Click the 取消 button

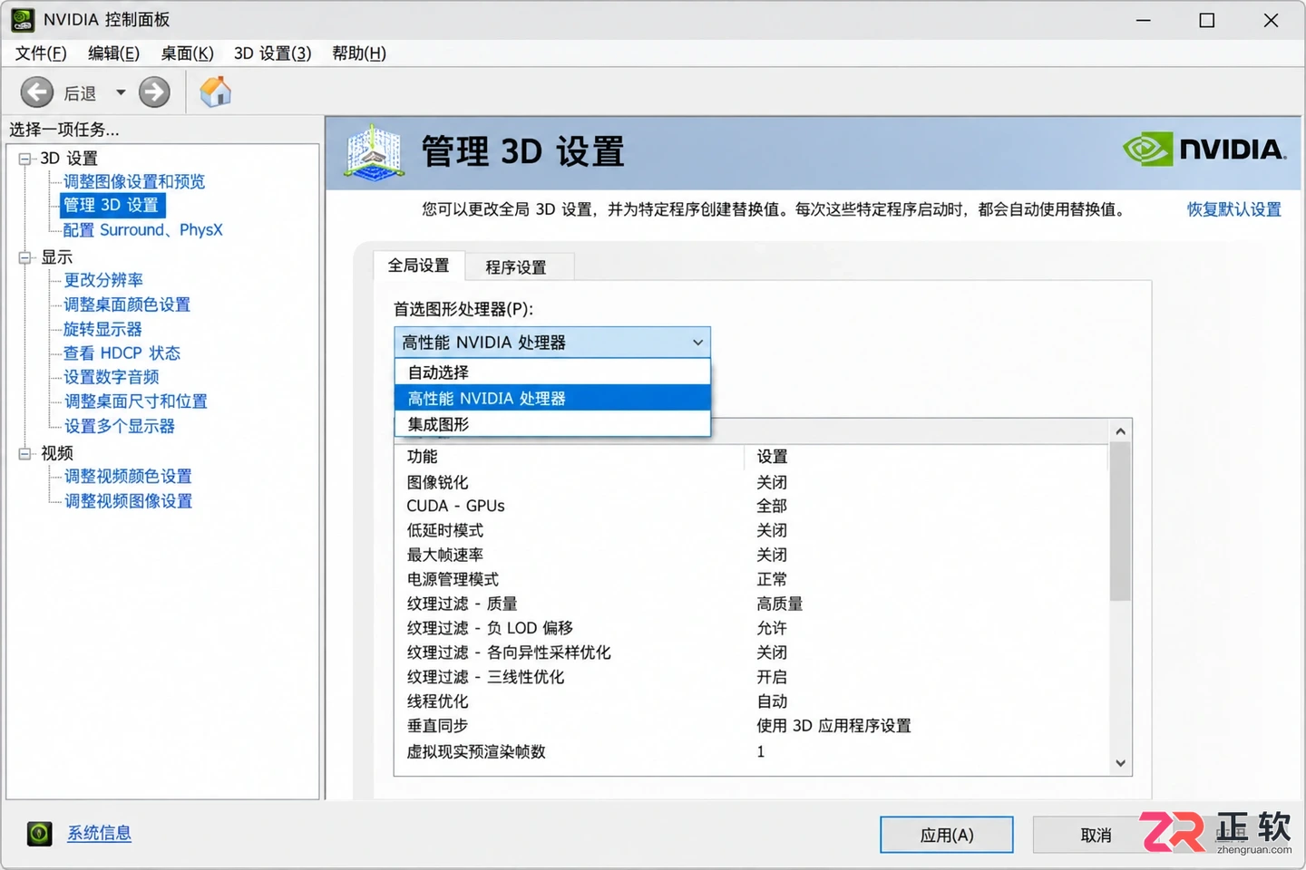pyautogui.click(x=1096, y=835)
